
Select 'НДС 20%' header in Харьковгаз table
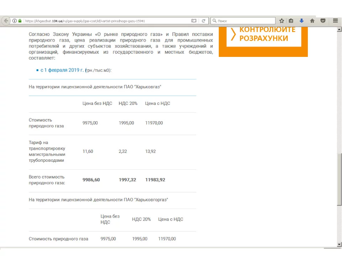(x=128, y=103)
